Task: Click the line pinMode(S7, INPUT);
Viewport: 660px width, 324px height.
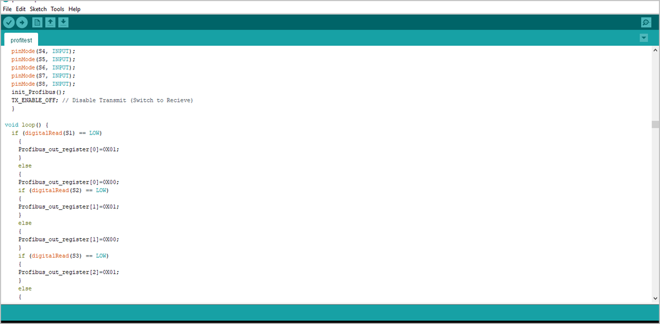Action: tap(43, 76)
